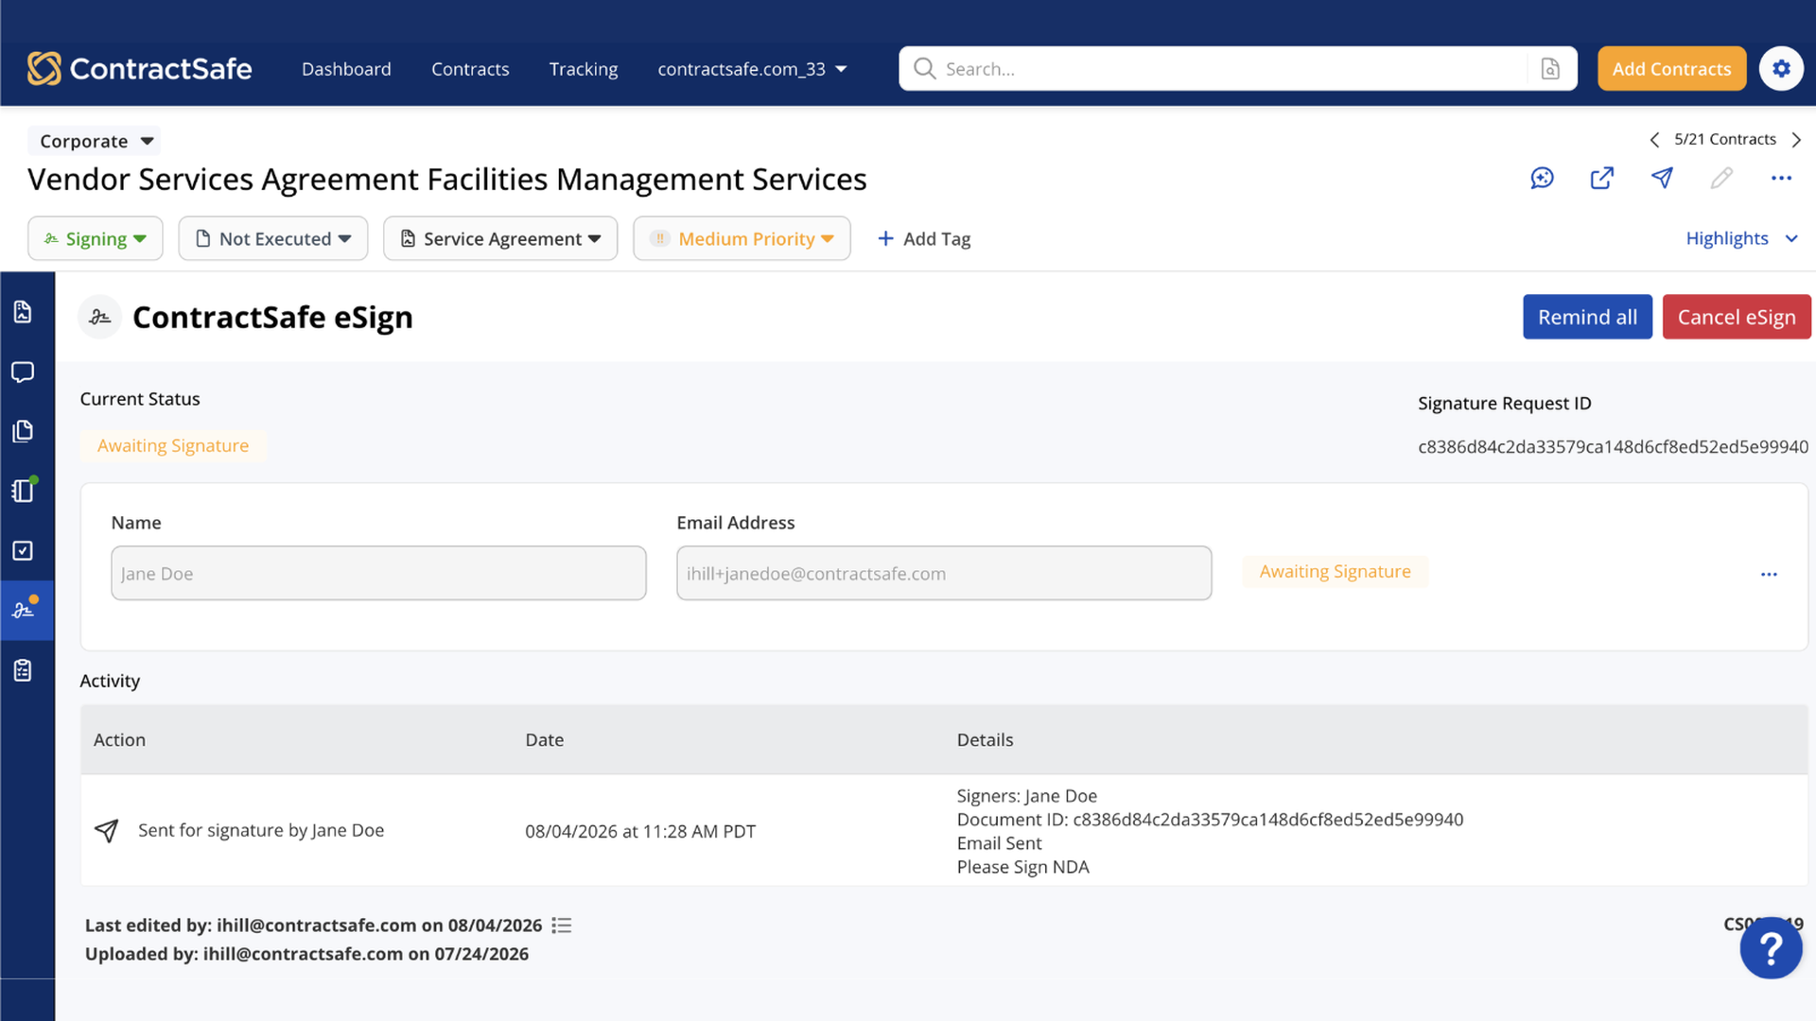This screenshot has height=1021, width=1816.
Task: Open the Contracts menu item
Action: [x=470, y=69]
